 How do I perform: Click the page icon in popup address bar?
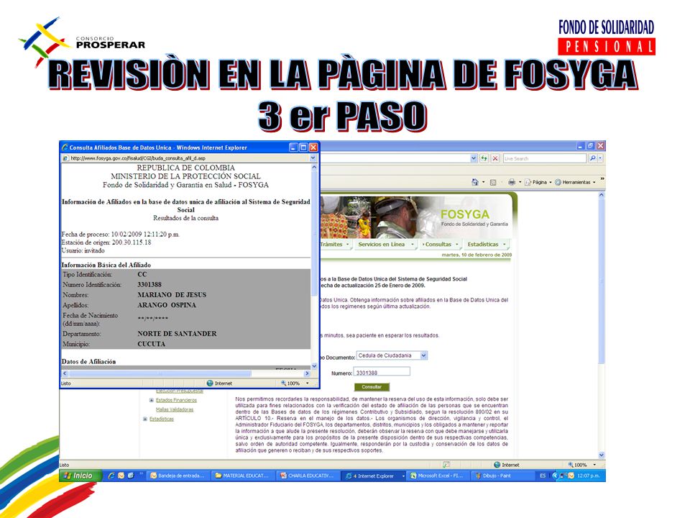click(x=66, y=158)
